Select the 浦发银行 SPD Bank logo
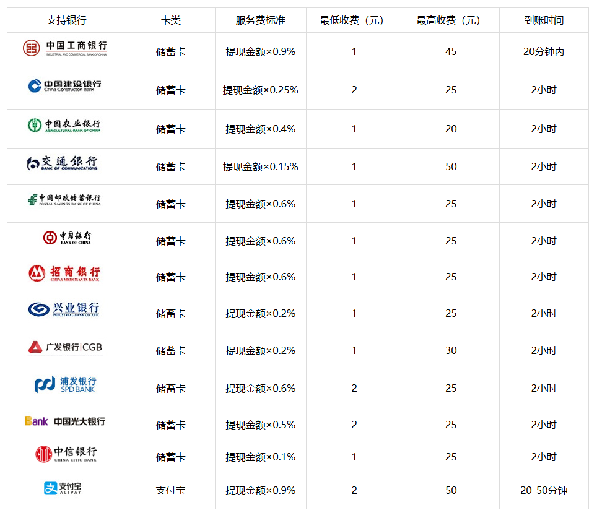This screenshot has height=518, width=597. 65,385
